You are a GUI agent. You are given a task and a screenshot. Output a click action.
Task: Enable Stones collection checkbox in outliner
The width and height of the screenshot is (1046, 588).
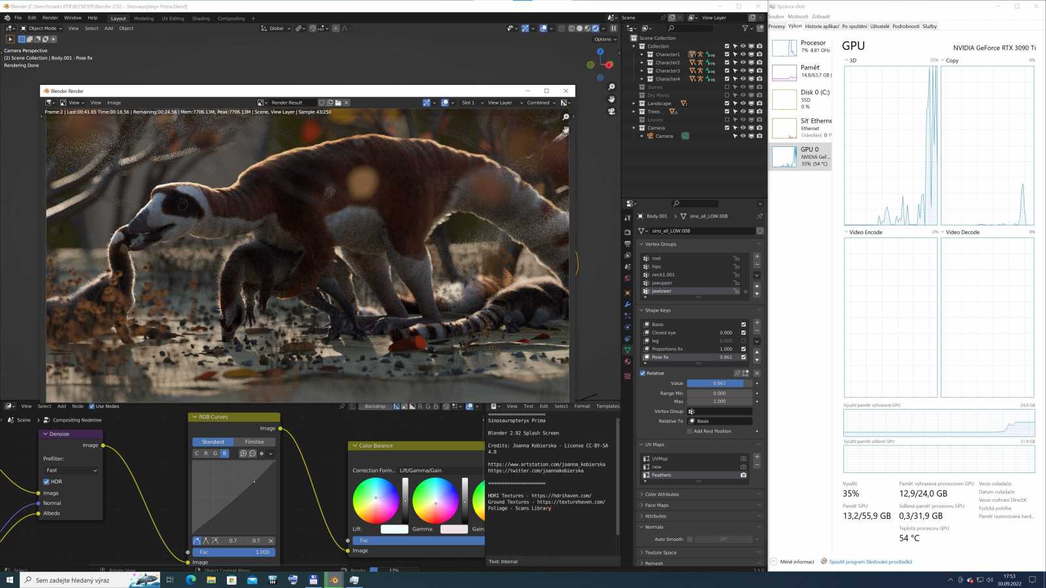pos(726,87)
